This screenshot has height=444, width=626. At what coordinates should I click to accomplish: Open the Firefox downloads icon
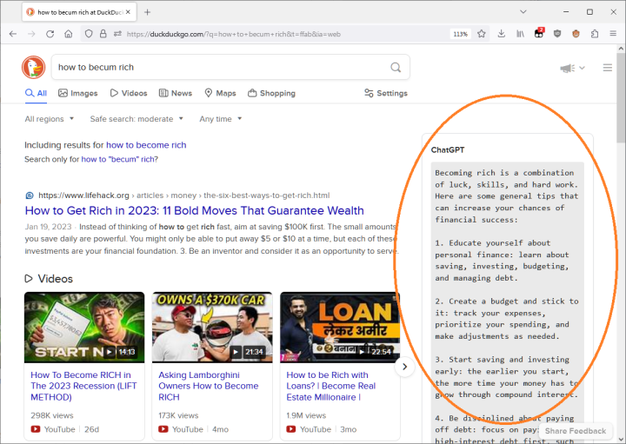pos(502,34)
